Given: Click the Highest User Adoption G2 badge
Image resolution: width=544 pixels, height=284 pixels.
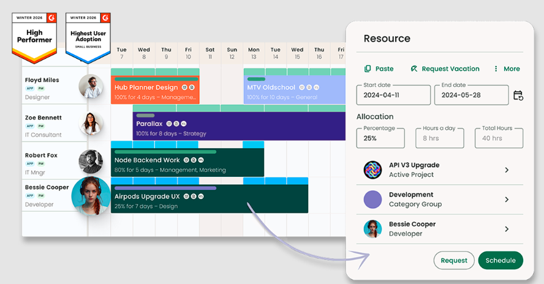Looking at the screenshot, I should (88, 38).
